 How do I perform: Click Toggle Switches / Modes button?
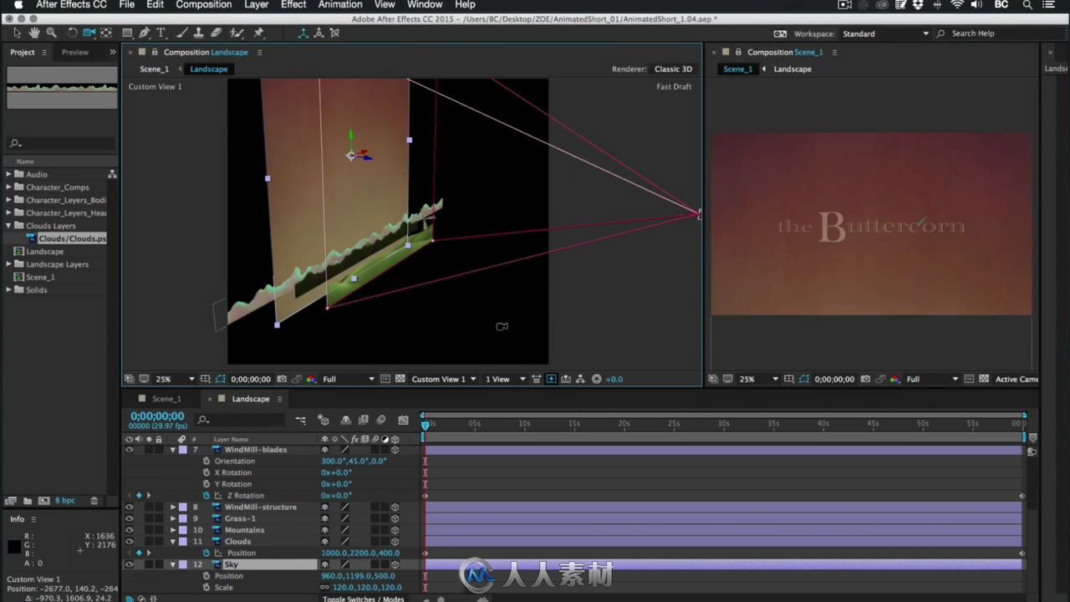click(x=363, y=599)
